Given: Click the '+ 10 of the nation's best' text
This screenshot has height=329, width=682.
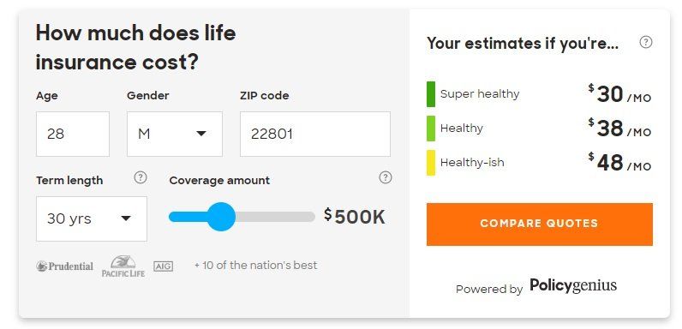Looking at the screenshot, I should point(255,265).
